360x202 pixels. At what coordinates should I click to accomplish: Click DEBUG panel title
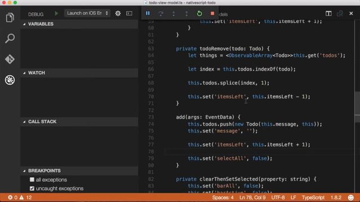click(36, 14)
